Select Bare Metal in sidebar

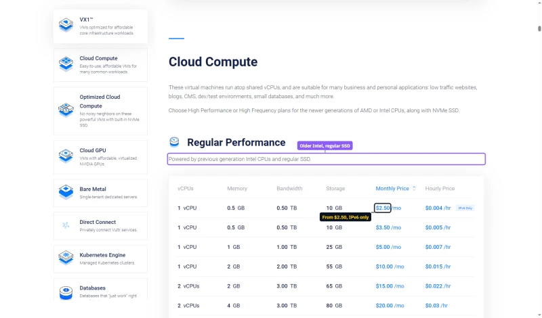tap(100, 193)
